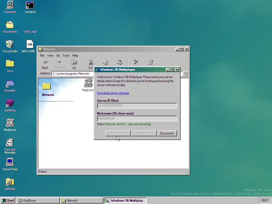This screenshot has height=204, width=272.
Task: Click the taskbar clock
Action: coord(265,201)
